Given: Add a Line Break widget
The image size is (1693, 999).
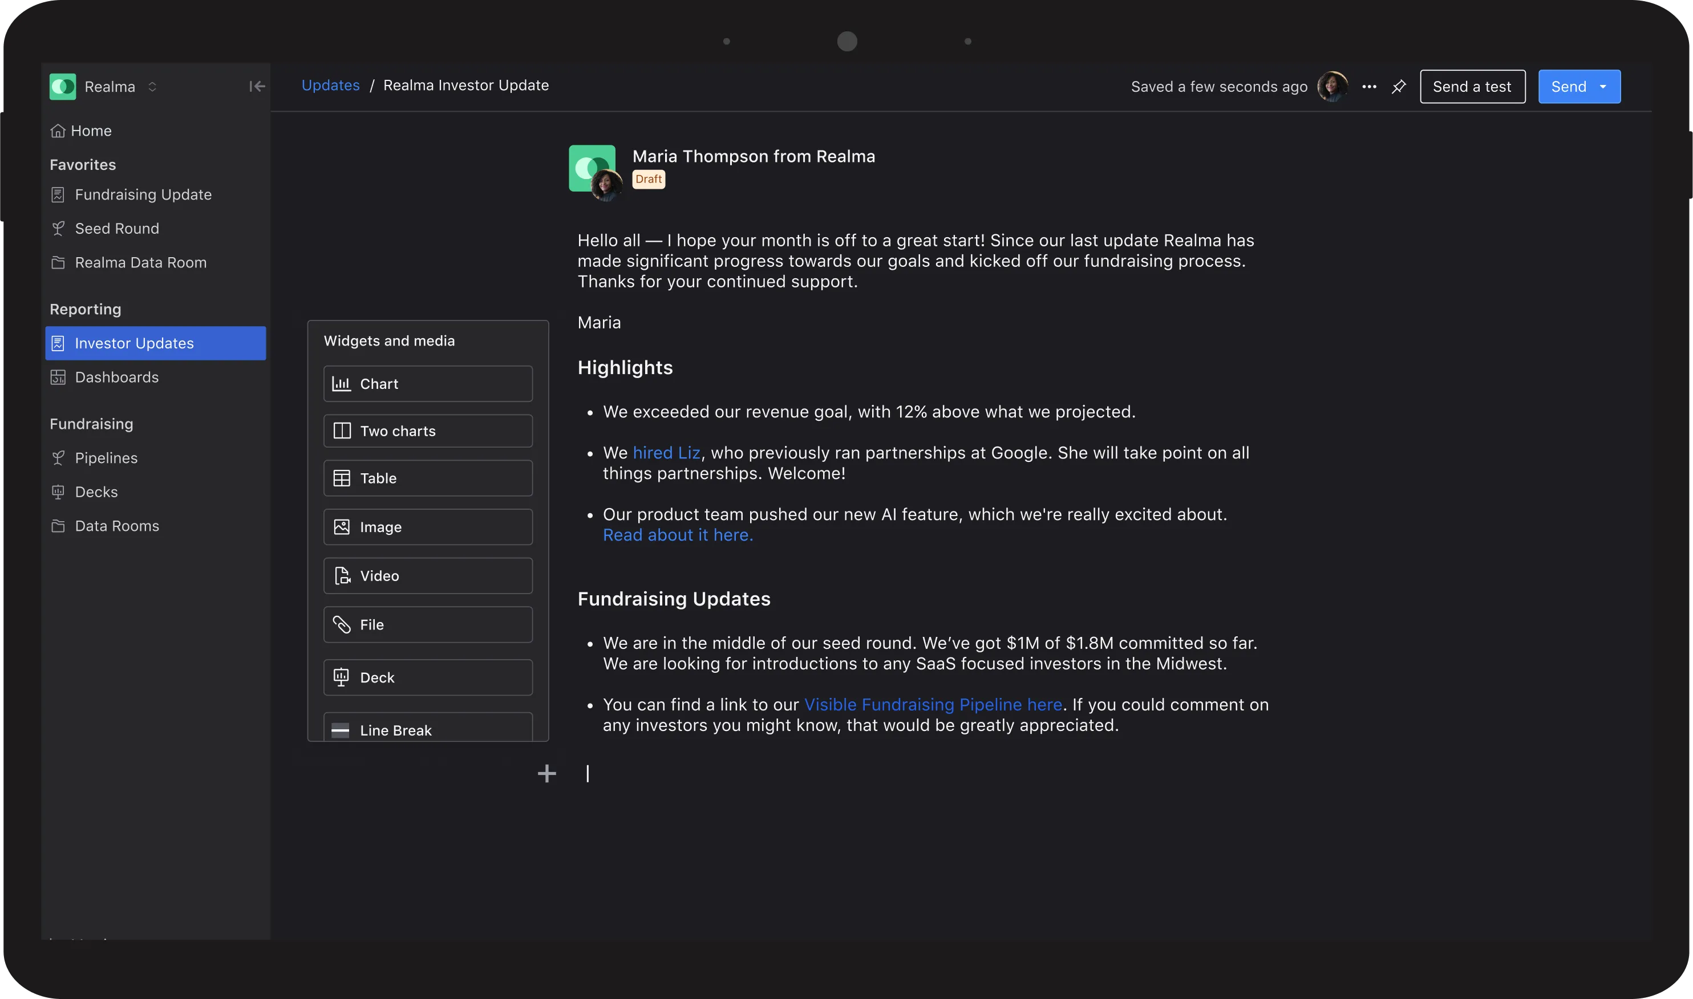Looking at the screenshot, I should [x=428, y=730].
